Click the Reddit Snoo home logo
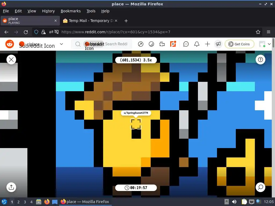275x206 pixels. coord(10,44)
